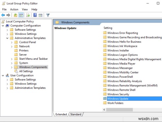The width and height of the screenshot is (162, 122).
Task: Expand Administrative Templates under User Configuration
Action: pos(7,88)
